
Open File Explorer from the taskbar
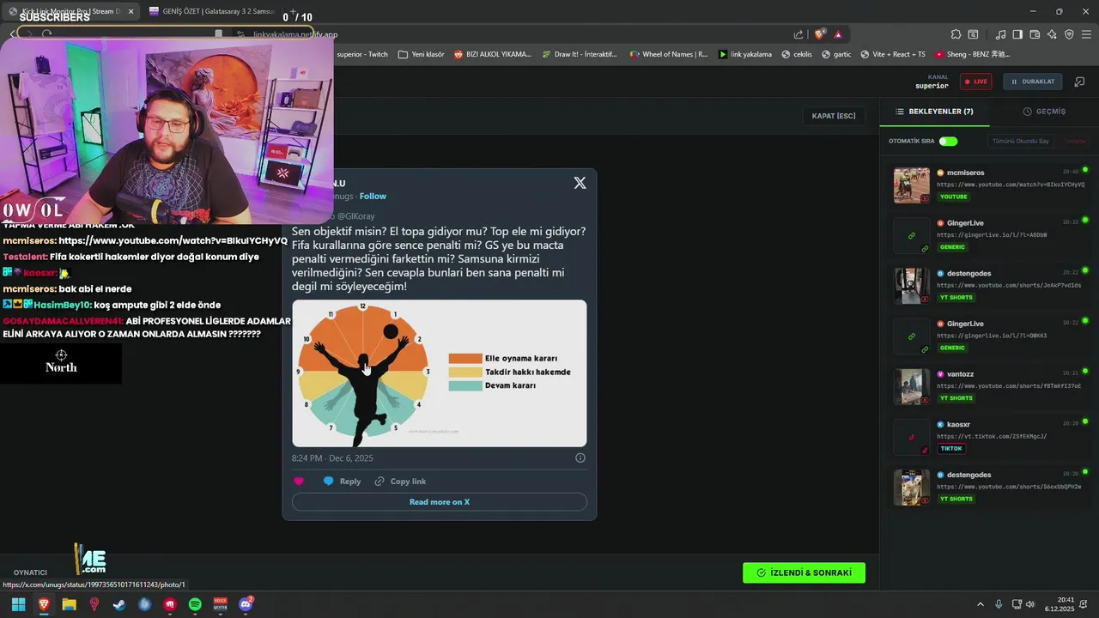pyautogui.click(x=69, y=604)
